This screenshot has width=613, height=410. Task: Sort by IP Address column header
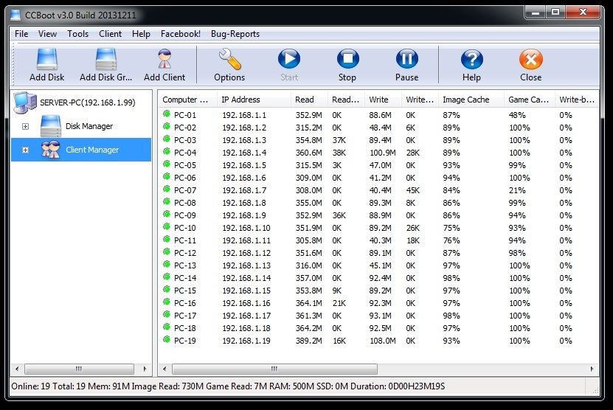coord(254,100)
